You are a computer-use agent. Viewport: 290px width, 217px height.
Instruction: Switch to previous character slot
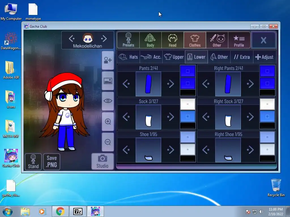point(72,38)
